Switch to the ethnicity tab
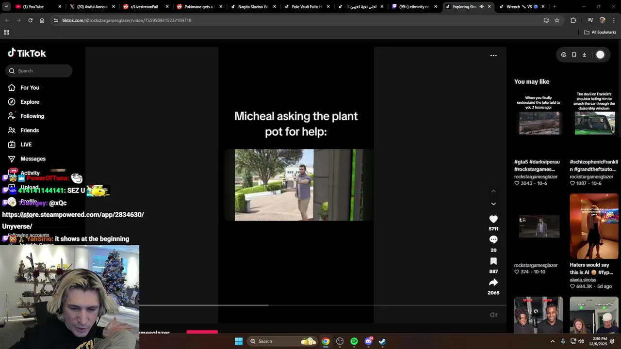621x349 pixels. point(414,7)
